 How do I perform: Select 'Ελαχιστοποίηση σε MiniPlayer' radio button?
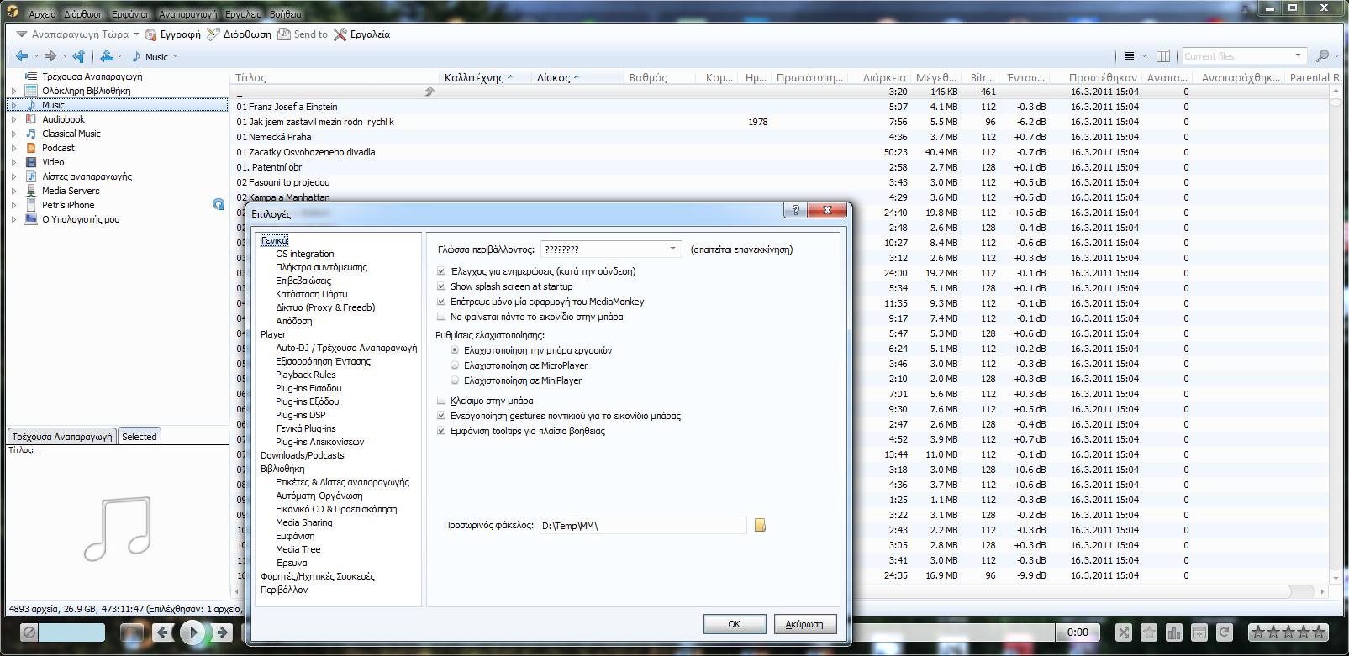pos(455,380)
